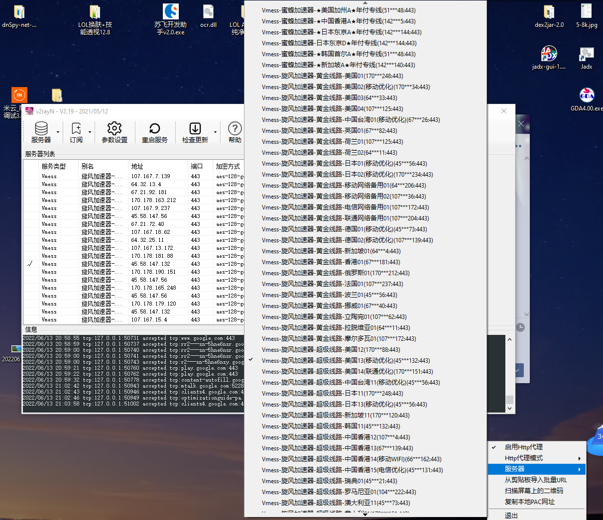Select the 5-8k.jpg desktop file

pos(587,16)
